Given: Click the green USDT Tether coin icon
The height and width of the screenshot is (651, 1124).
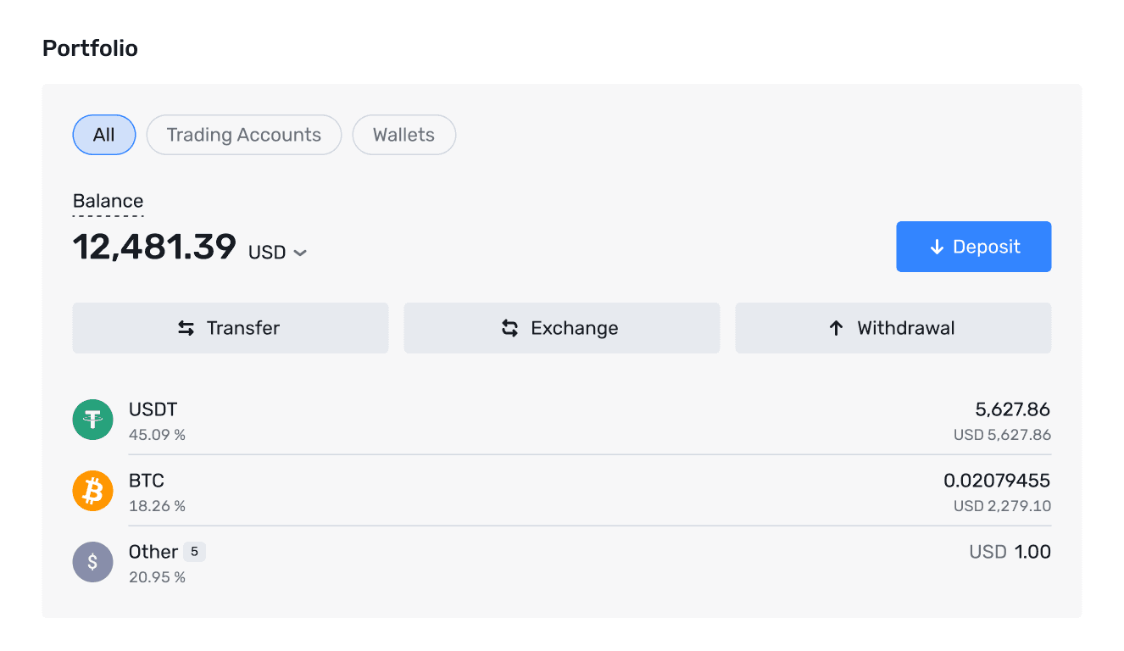Looking at the screenshot, I should (x=92, y=419).
